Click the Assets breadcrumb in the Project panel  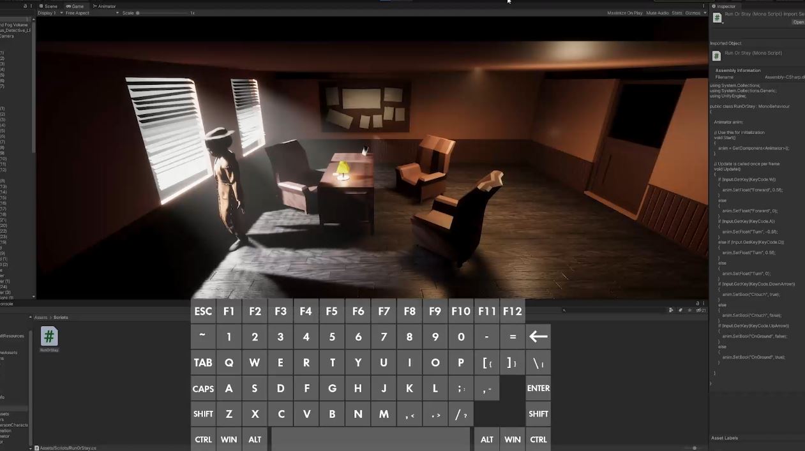click(x=41, y=317)
